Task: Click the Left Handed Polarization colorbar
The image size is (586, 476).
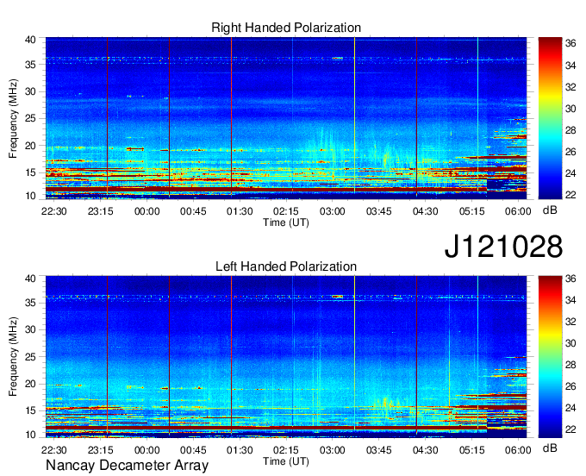Action: point(550,356)
